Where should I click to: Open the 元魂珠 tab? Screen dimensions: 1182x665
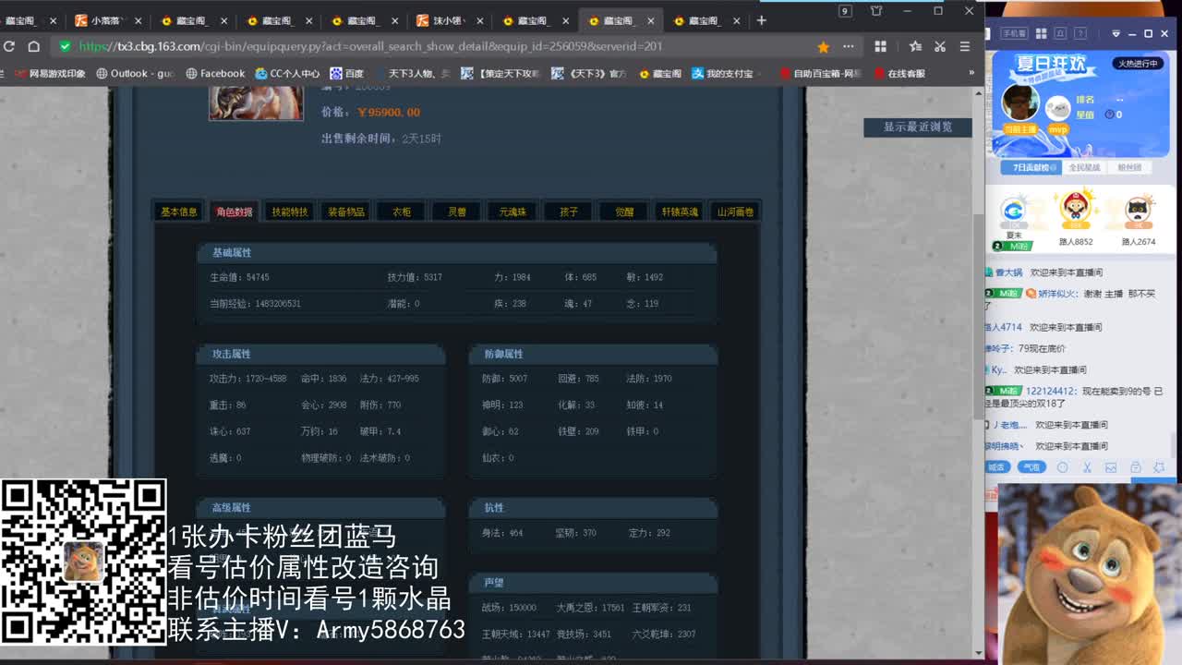pos(513,212)
